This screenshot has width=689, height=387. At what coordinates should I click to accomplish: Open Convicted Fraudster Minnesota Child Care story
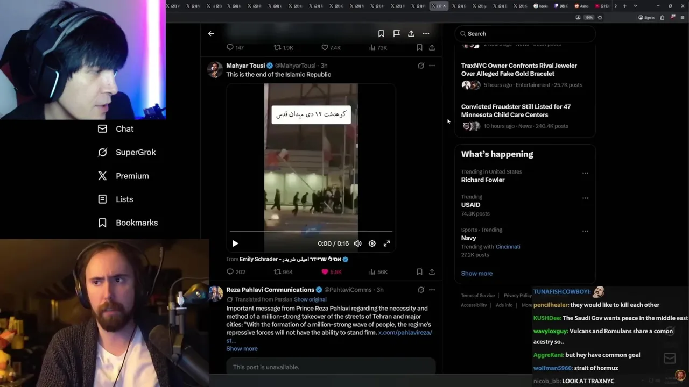[516, 111]
